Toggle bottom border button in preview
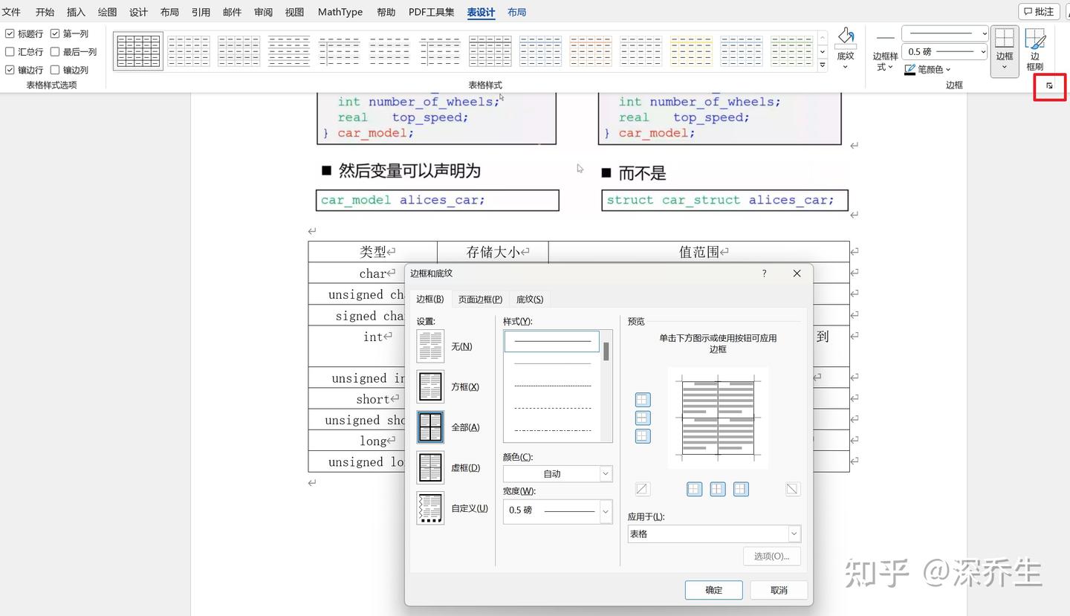This screenshot has width=1070, height=616. point(643,436)
